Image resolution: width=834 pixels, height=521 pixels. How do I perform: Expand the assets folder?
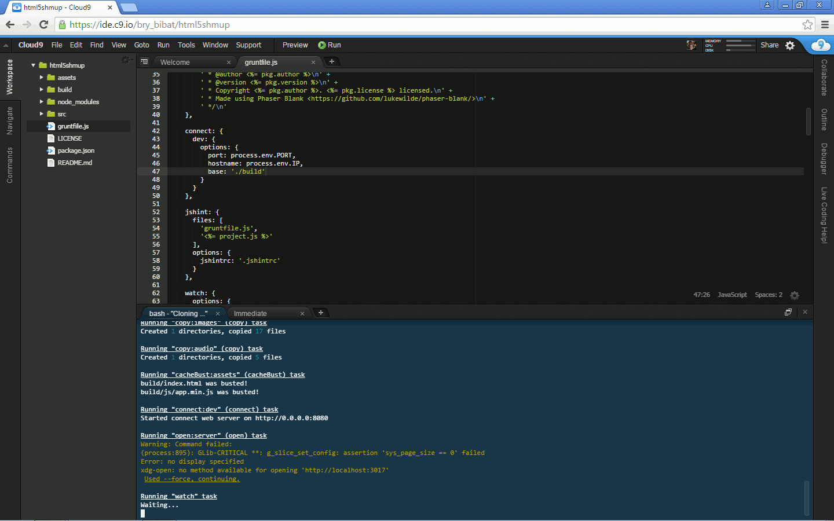click(x=42, y=78)
